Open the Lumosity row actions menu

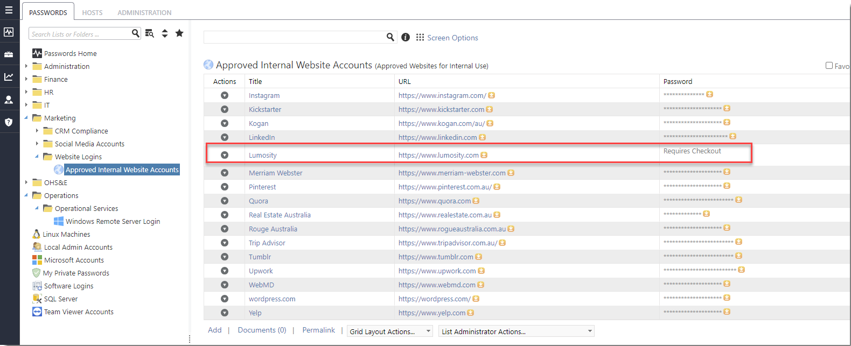(x=225, y=155)
